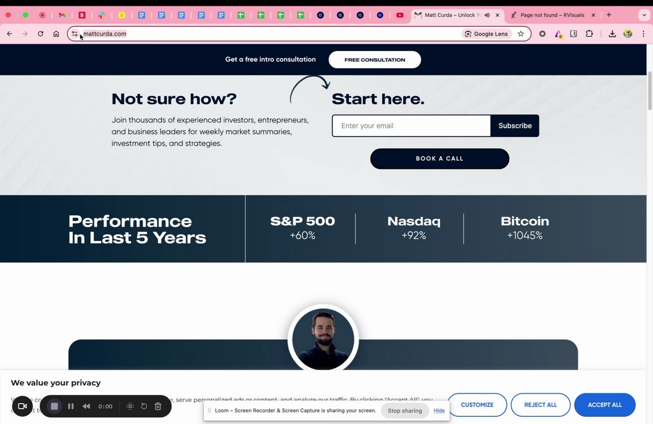
Task: Switch to the Gmail tab
Action: coord(62,15)
